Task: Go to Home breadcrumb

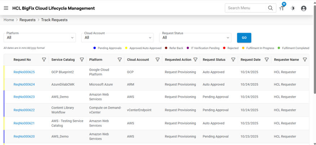Action: click(9, 20)
